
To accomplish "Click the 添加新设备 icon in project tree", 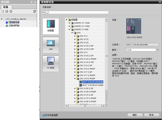I will pyautogui.click(x=7, y=22).
